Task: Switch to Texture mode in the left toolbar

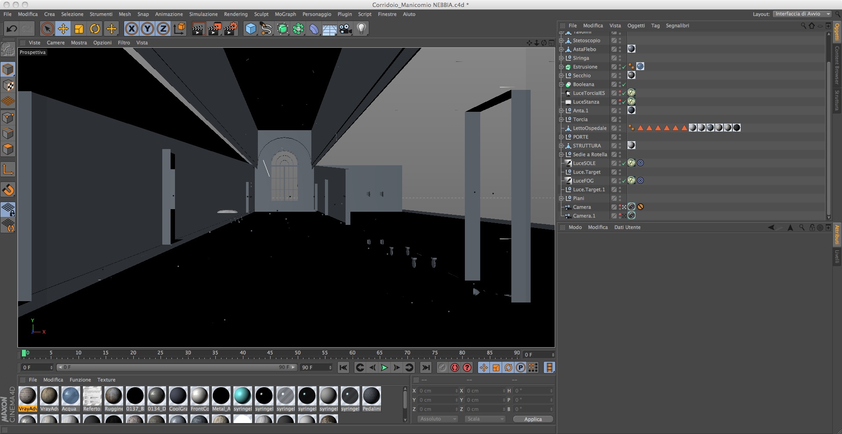Action: [8, 85]
